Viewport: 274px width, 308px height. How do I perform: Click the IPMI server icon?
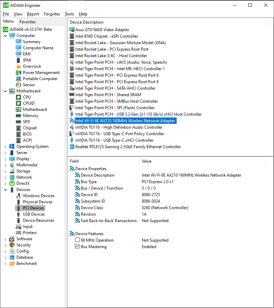pyautogui.click(x=18, y=60)
